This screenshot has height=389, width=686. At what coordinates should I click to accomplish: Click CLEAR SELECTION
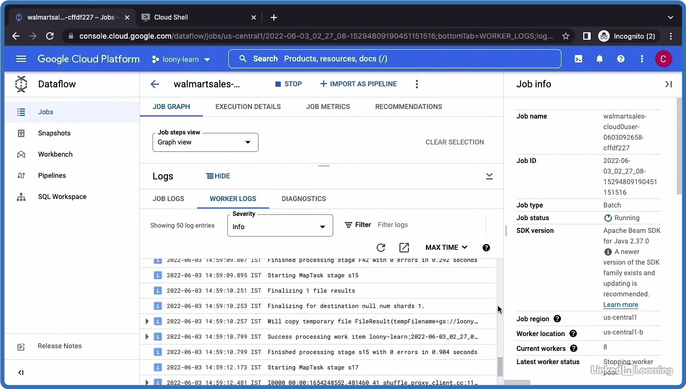[x=455, y=142]
